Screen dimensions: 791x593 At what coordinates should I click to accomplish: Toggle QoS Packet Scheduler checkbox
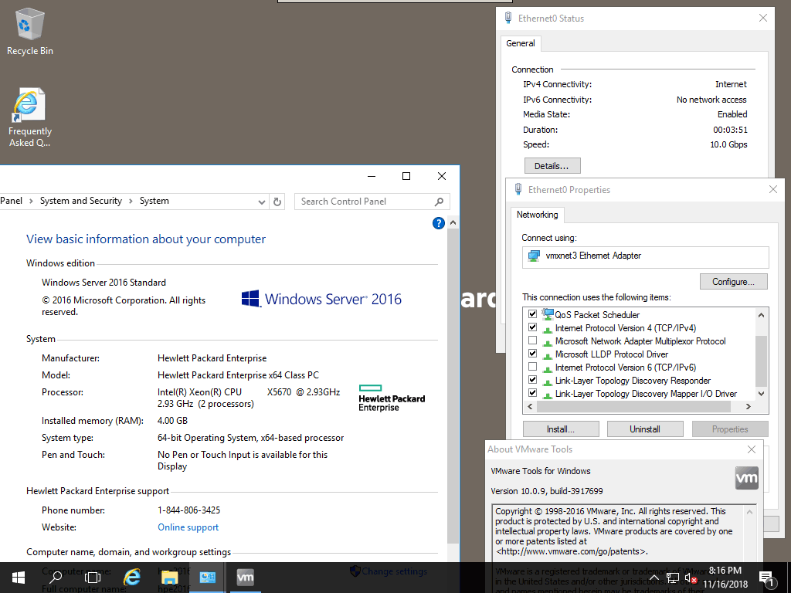(x=533, y=314)
